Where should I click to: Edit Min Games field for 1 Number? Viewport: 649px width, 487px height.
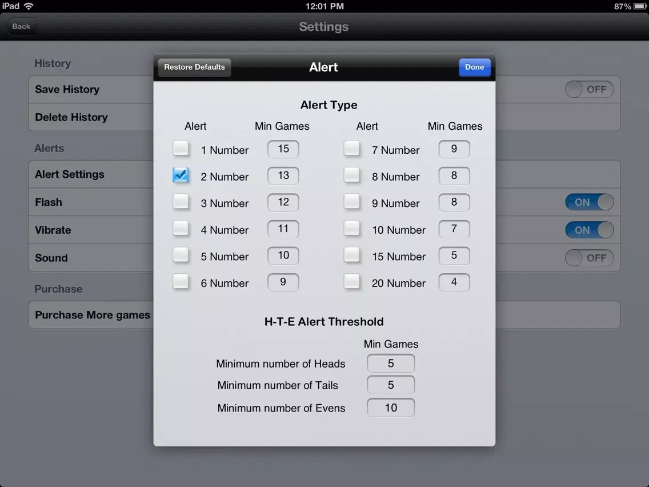click(x=283, y=149)
